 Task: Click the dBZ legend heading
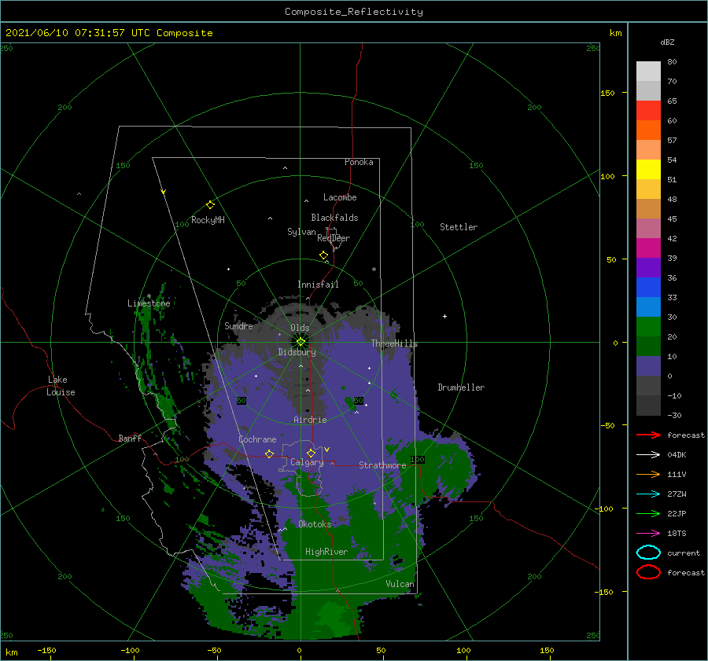(x=667, y=42)
